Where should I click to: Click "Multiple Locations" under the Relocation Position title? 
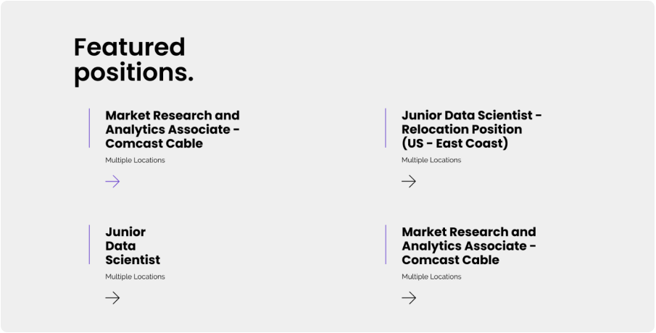431,160
